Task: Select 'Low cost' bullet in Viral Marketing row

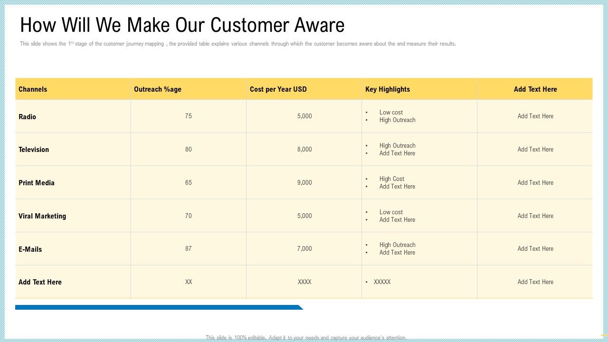Action: click(x=391, y=212)
